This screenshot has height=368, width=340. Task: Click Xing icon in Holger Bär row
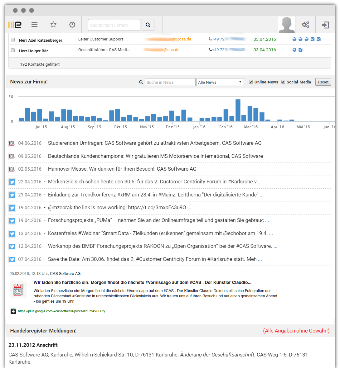300,50
